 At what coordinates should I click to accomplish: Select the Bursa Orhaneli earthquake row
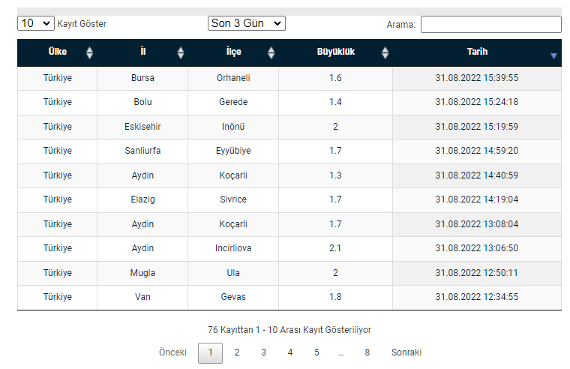[289, 78]
